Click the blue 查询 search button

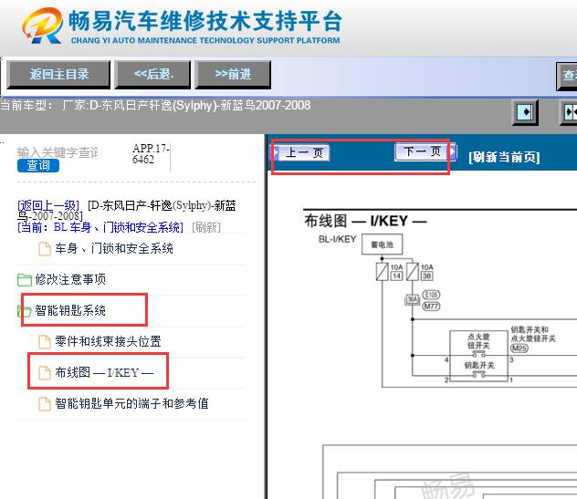point(38,165)
